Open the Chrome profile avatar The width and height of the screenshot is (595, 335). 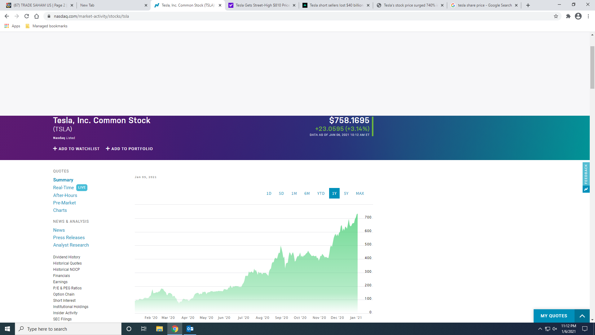pos(578,16)
